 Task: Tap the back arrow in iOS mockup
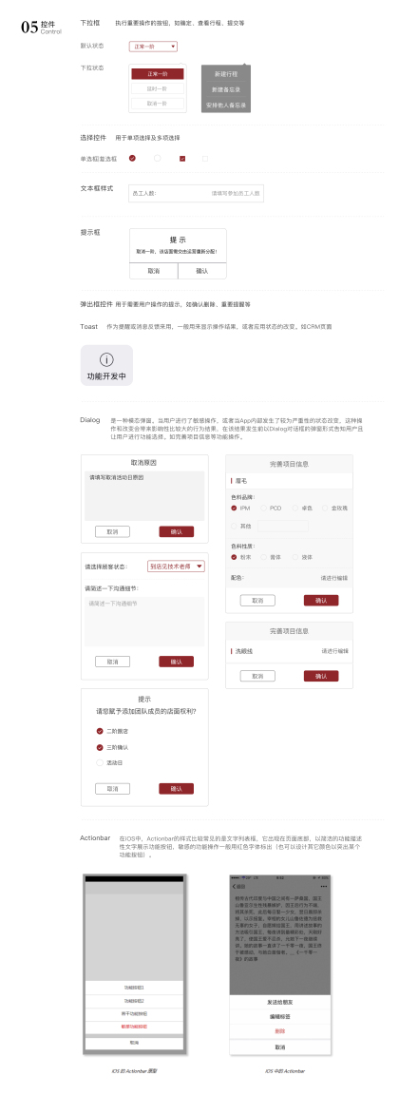click(x=234, y=886)
